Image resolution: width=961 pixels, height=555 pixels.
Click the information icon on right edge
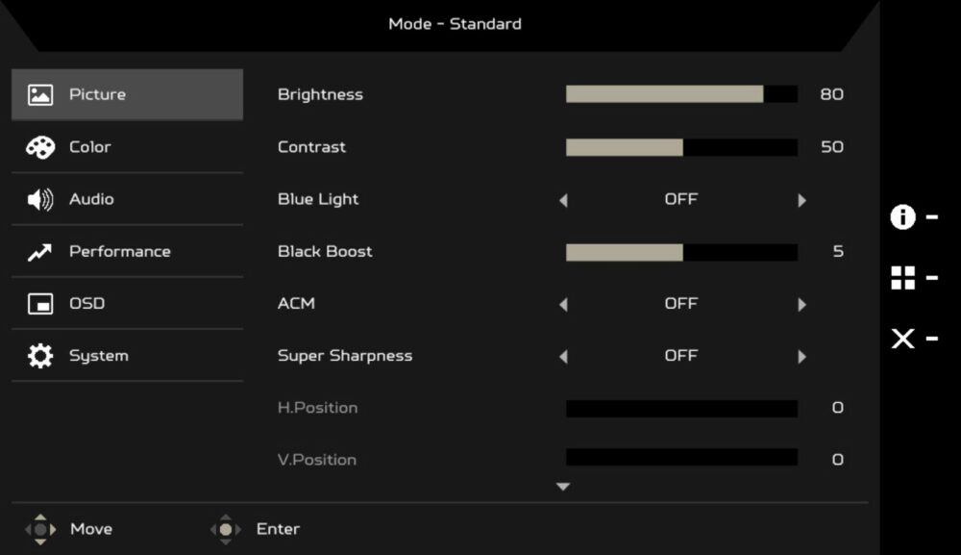pyautogui.click(x=902, y=217)
